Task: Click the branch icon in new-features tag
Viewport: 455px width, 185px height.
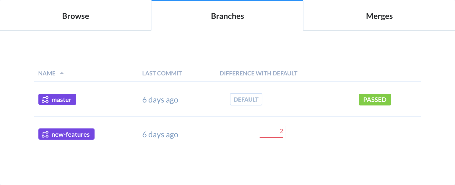Action: [x=45, y=134]
